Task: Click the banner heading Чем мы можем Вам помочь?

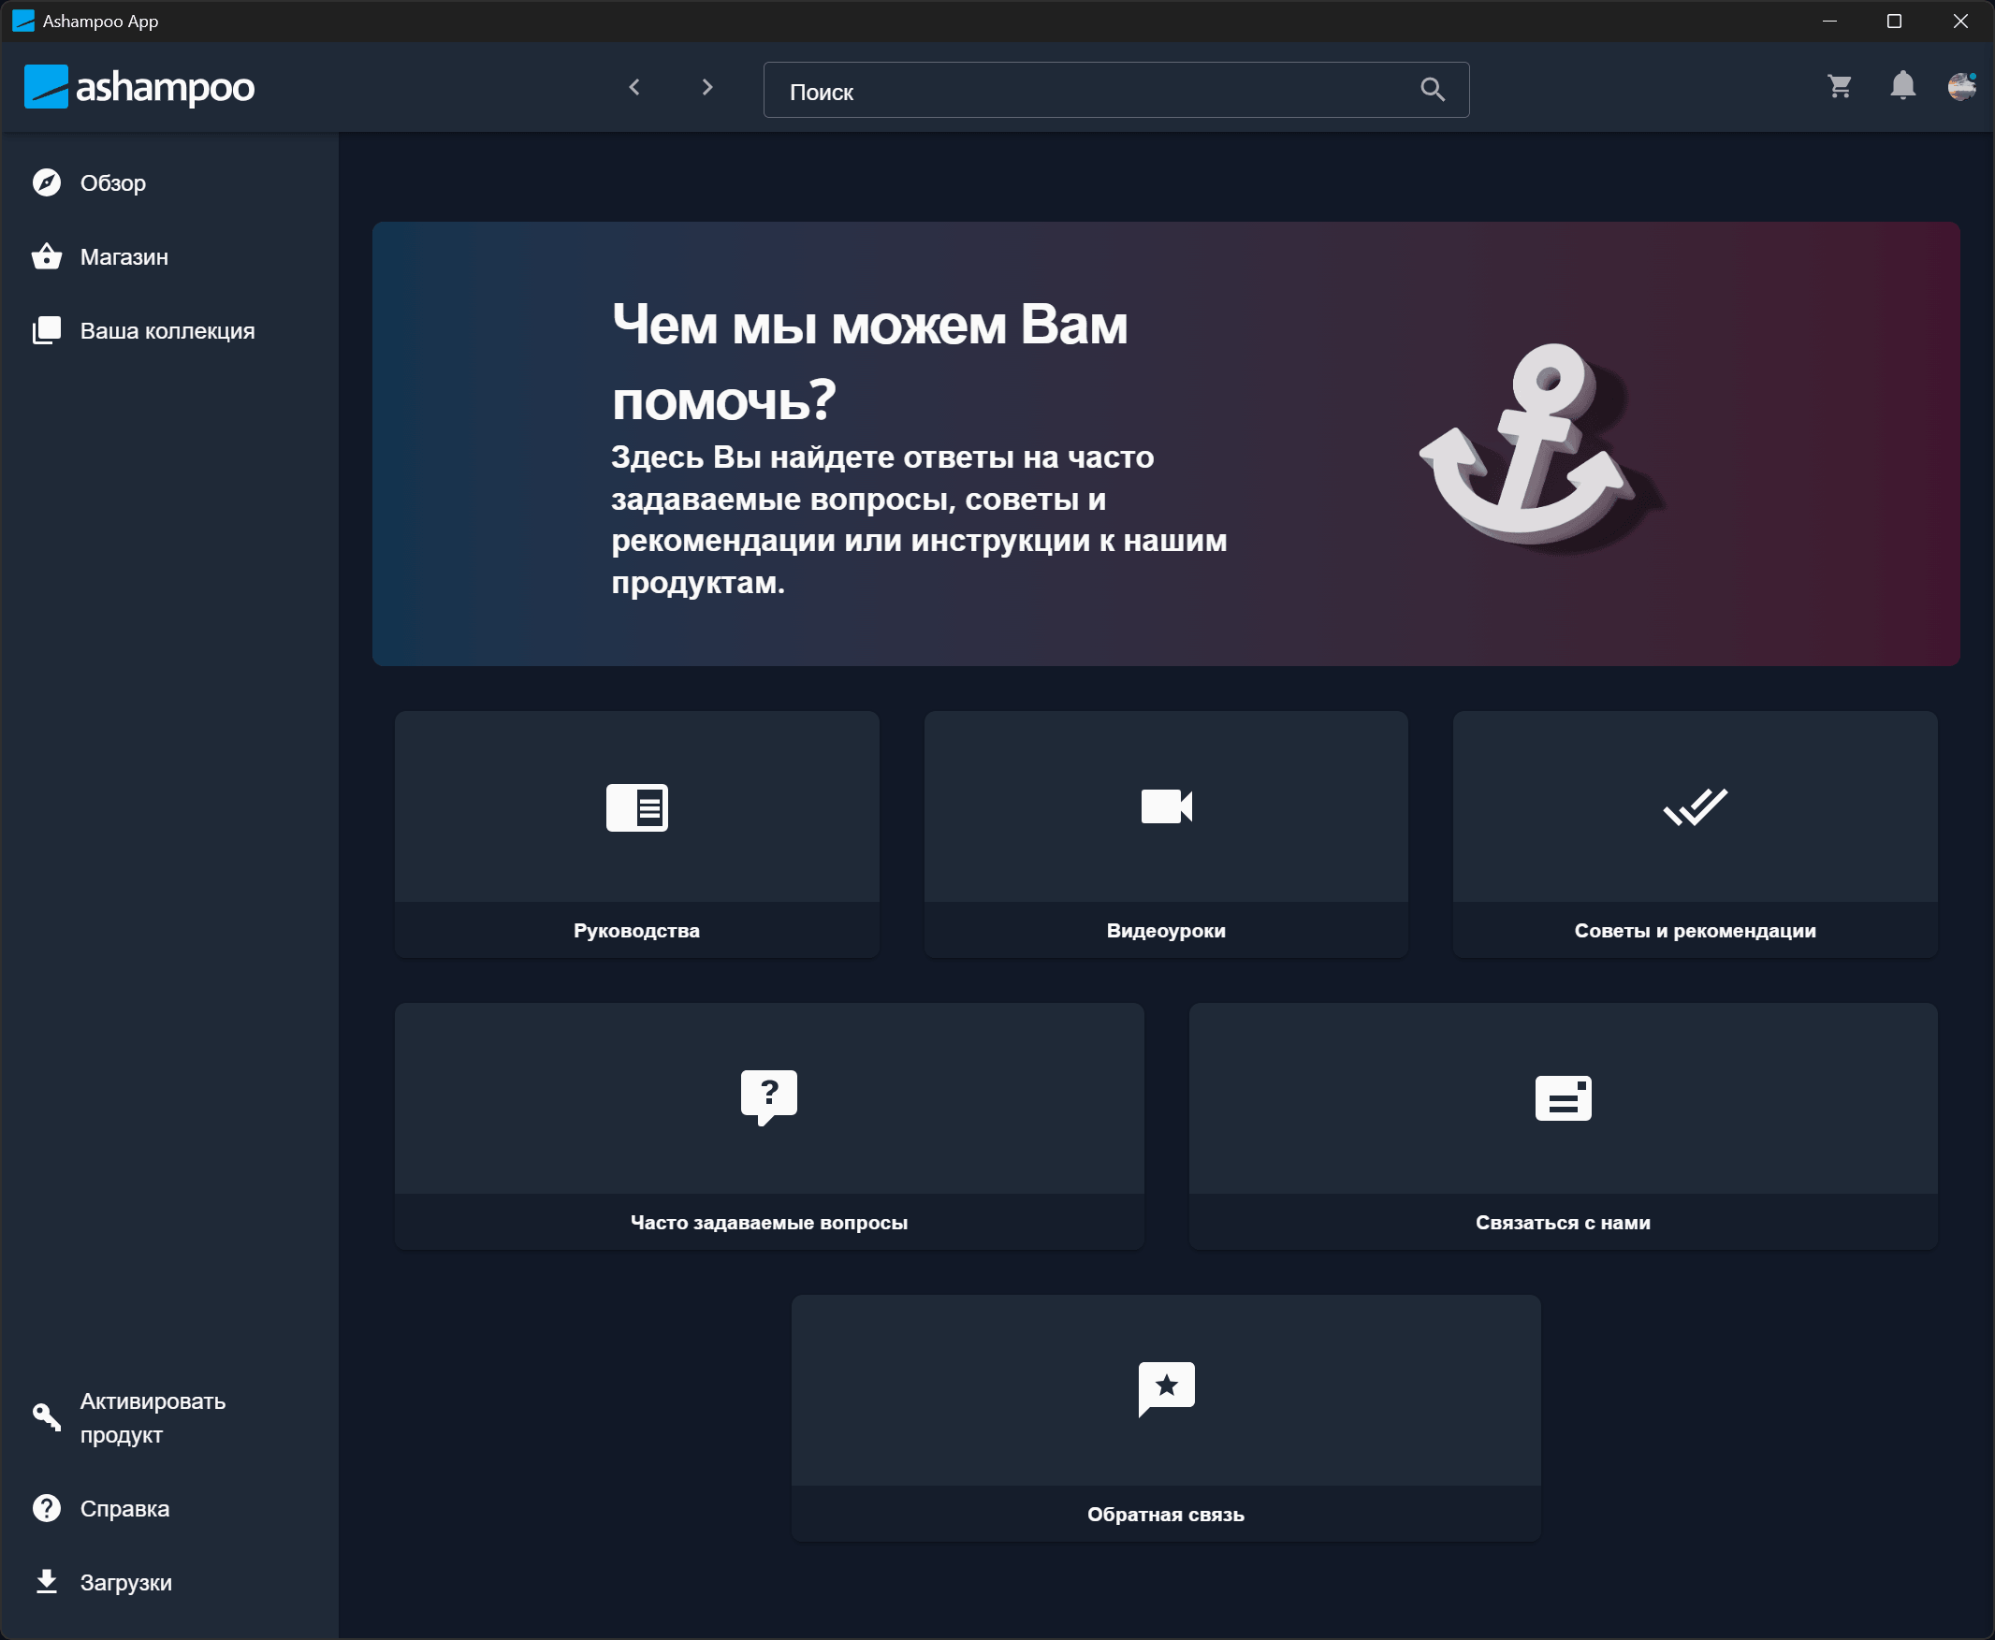Action: (x=869, y=362)
